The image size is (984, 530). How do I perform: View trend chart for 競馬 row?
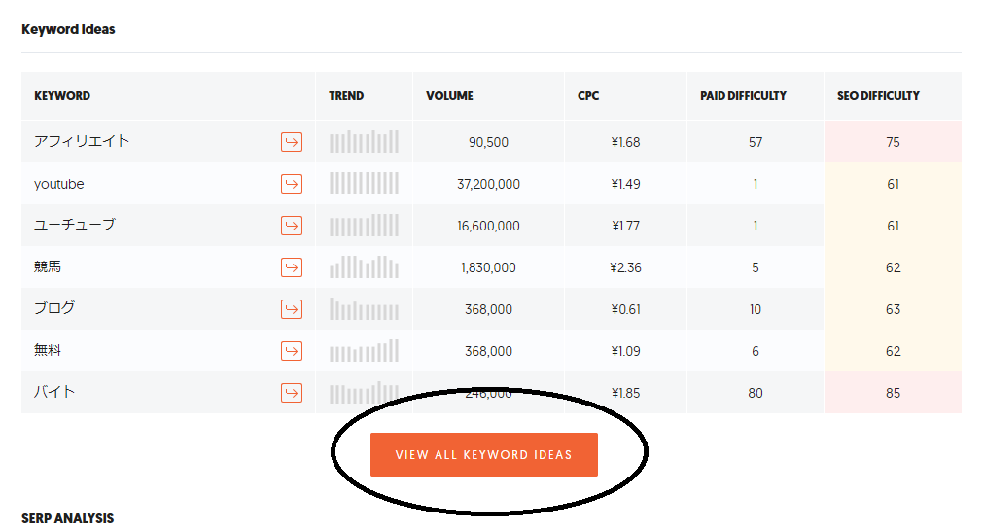(x=364, y=266)
